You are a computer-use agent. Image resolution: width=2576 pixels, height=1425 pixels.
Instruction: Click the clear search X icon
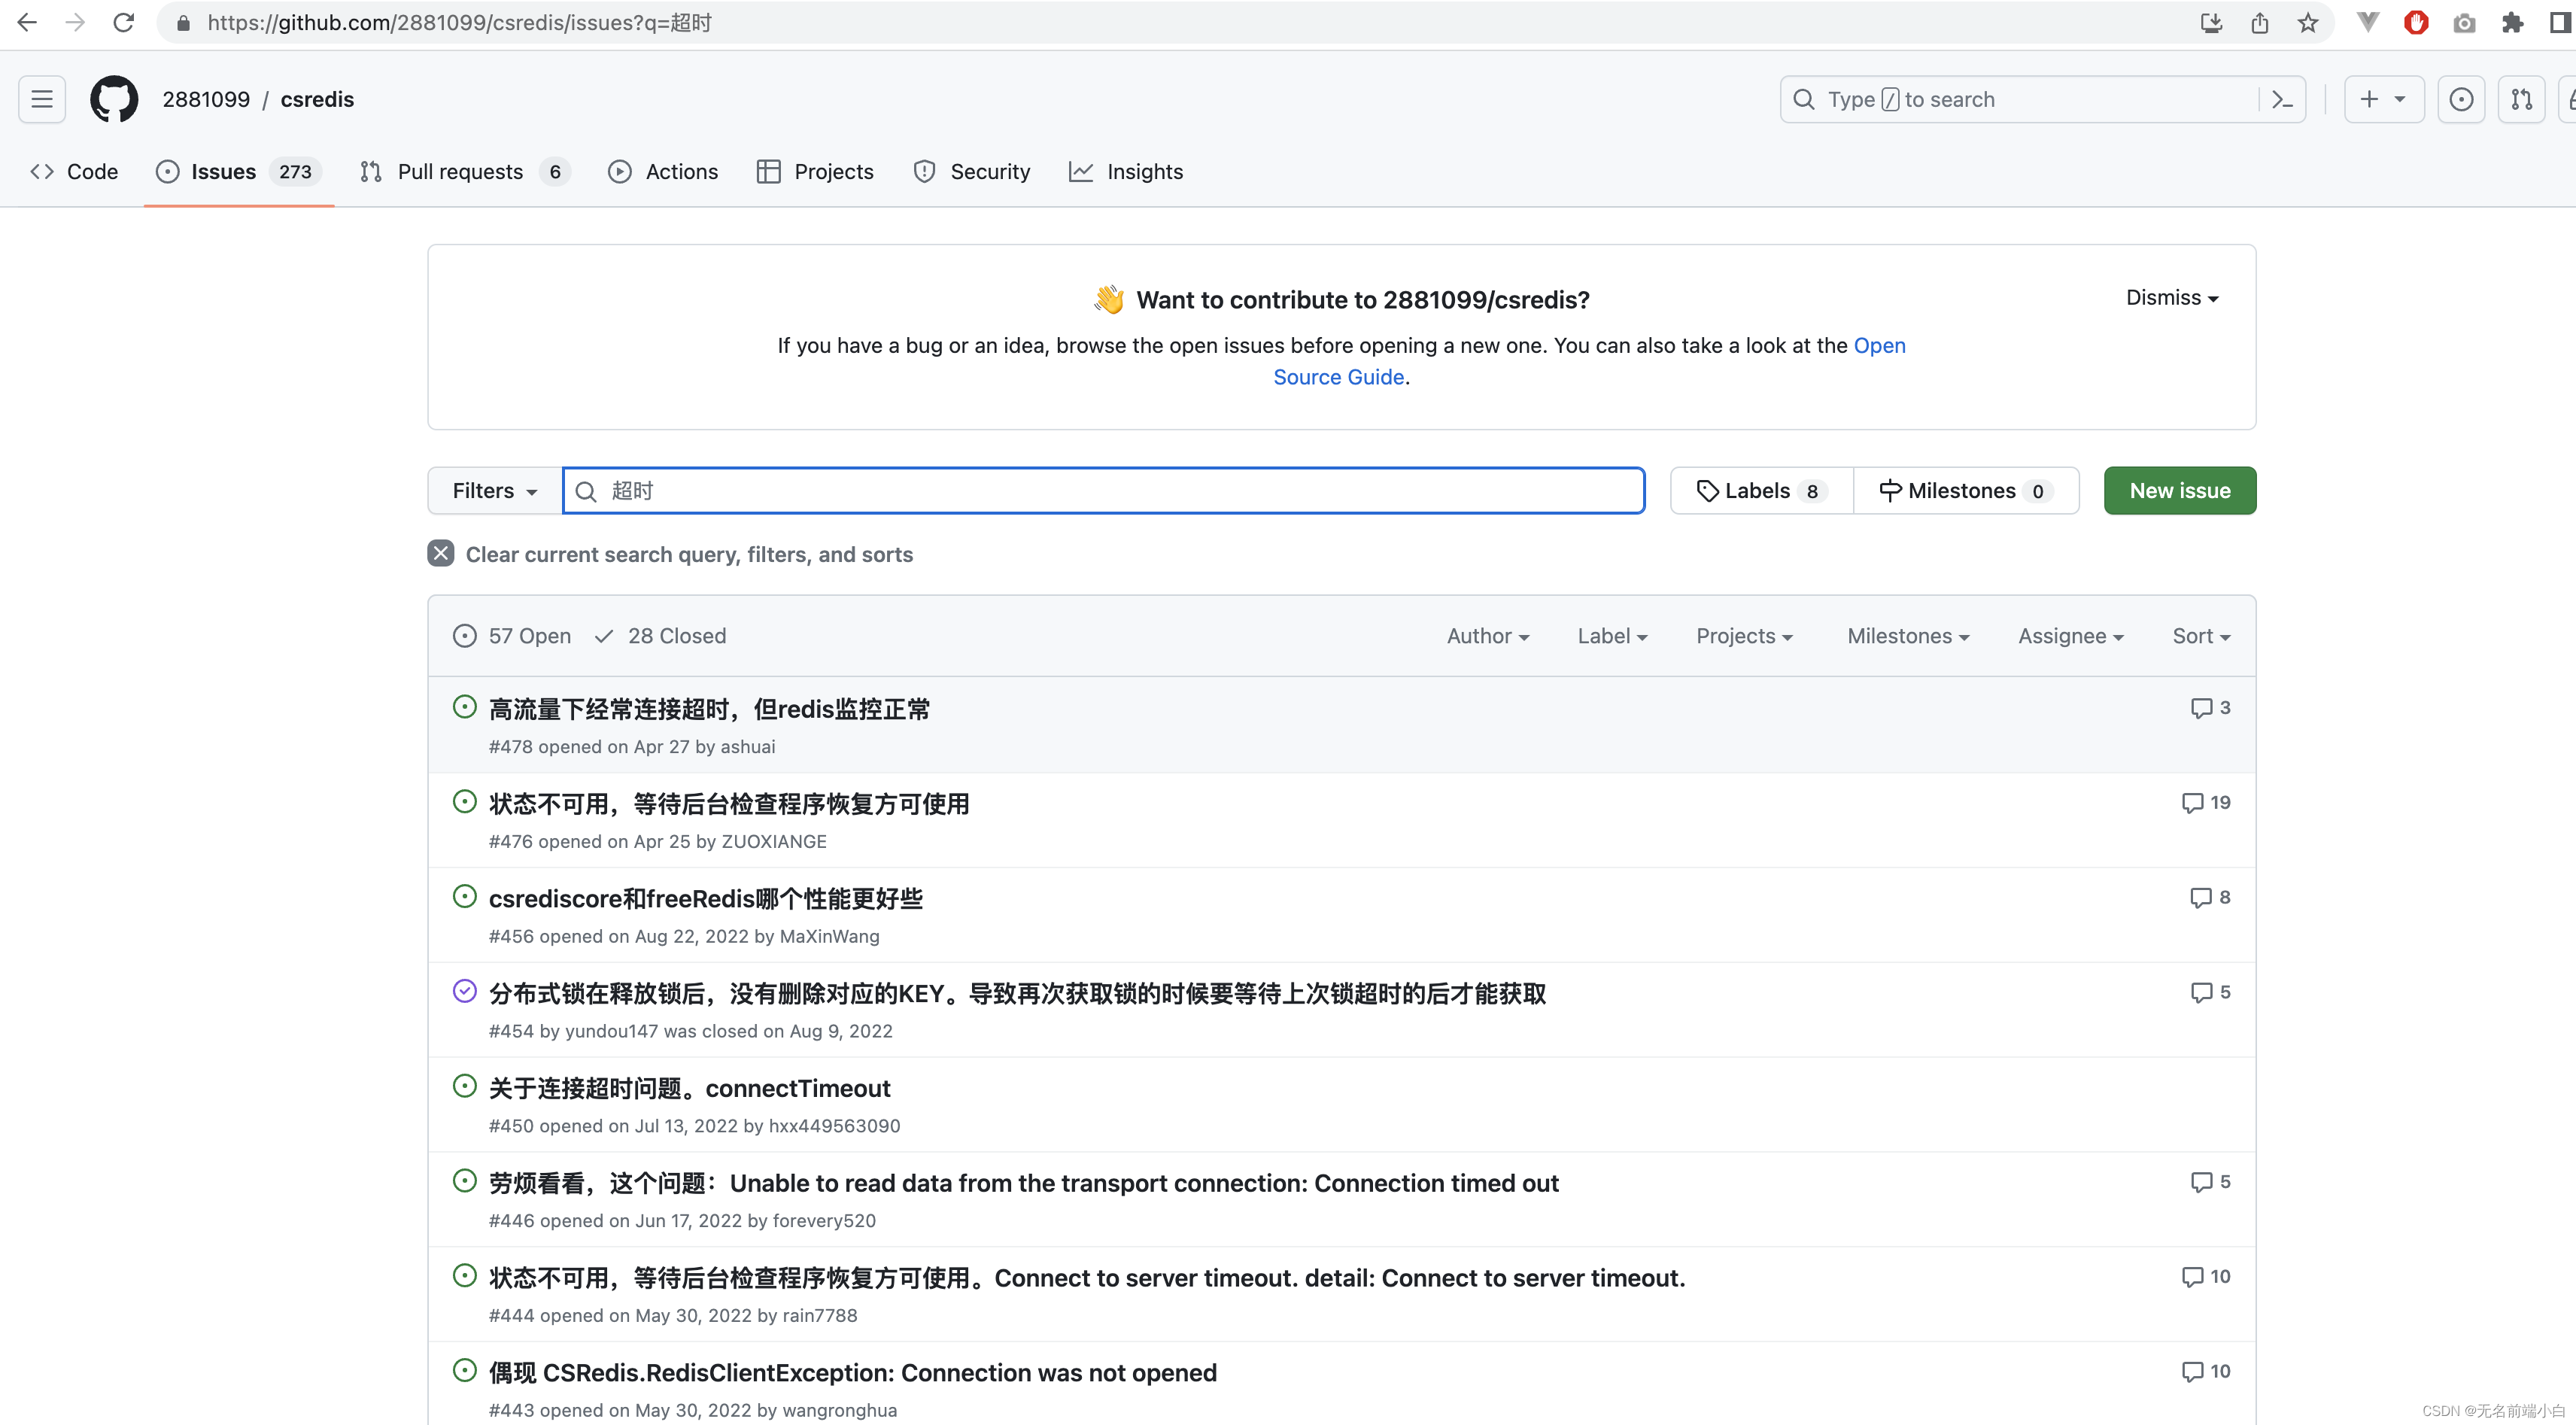[440, 553]
